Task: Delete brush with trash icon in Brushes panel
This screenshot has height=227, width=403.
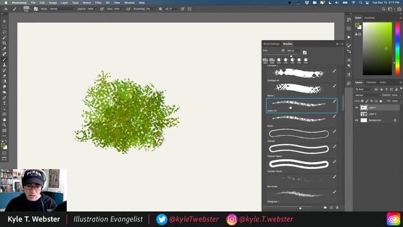Action: click(x=338, y=207)
